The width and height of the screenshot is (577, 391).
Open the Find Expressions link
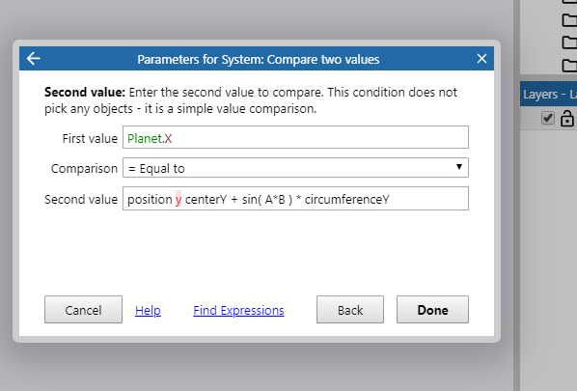pos(238,310)
